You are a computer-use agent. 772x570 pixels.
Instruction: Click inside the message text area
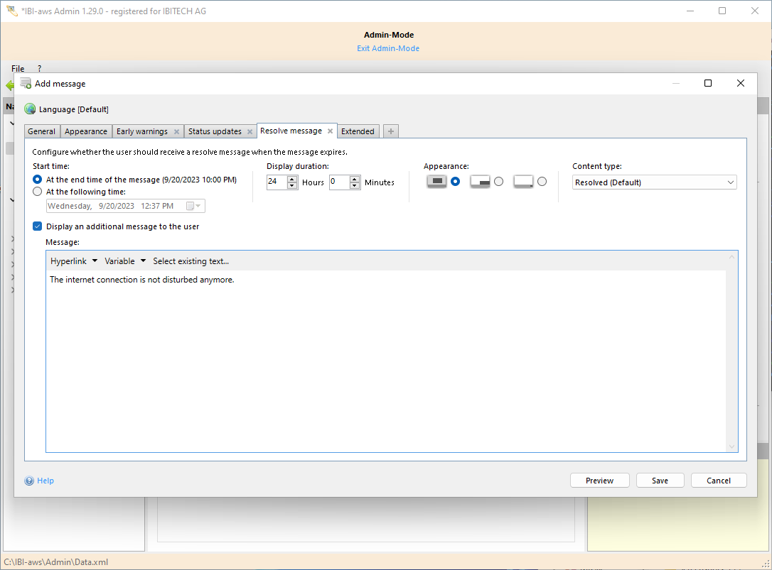click(x=384, y=355)
